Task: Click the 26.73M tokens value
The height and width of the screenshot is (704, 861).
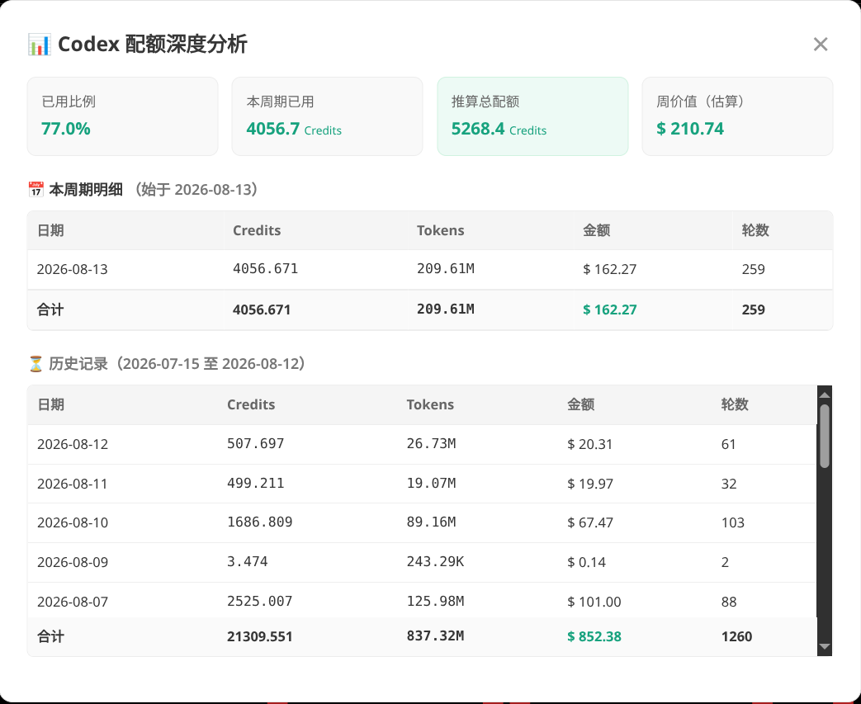Action: pyautogui.click(x=431, y=444)
